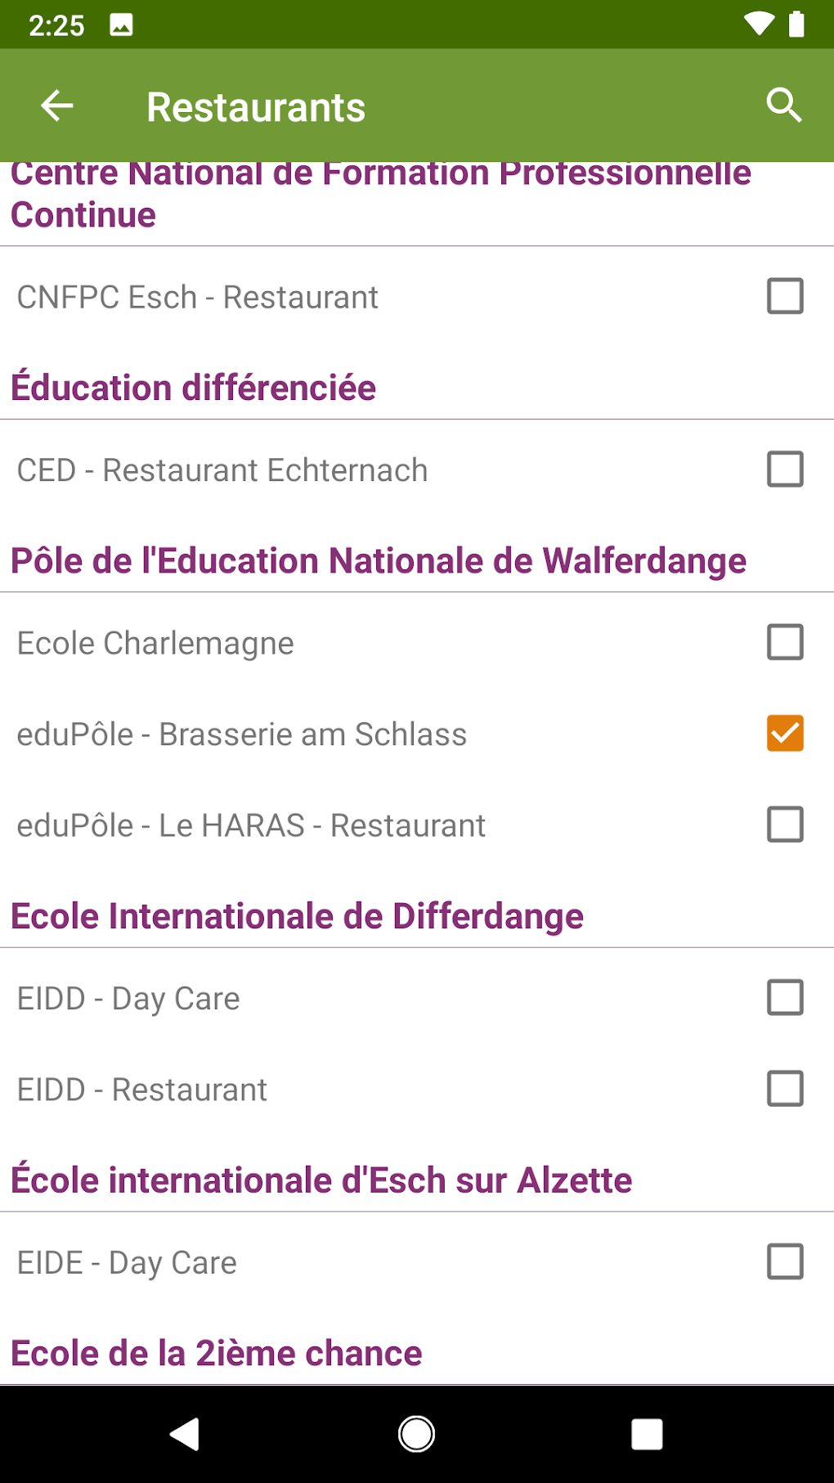Screen dimensions: 834x1483
Task: Uncheck eduPôle - Brasserie am Schlass
Action: click(x=784, y=733)
